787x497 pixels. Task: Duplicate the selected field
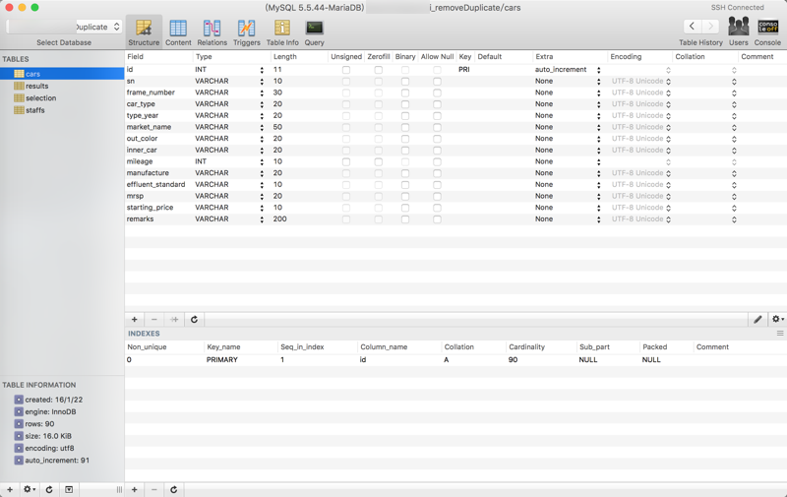pyautogui.click(x=174, y=319)
